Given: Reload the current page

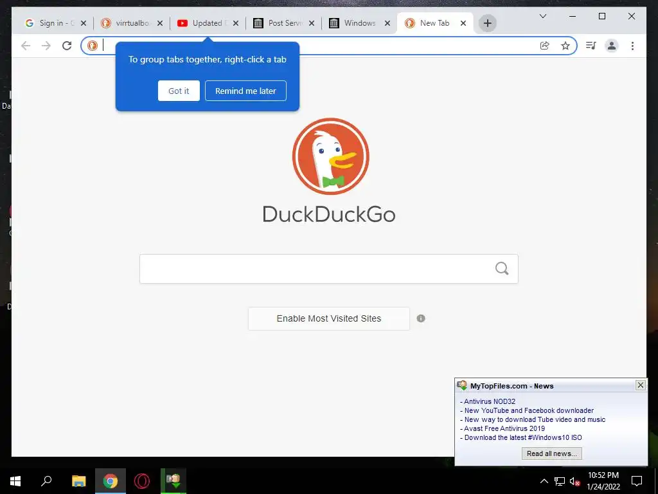Looking at the screenshot, I should click(67, 46).
